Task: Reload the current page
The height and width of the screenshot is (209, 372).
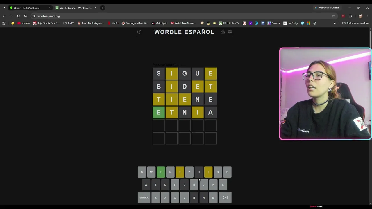Action: 18,16
